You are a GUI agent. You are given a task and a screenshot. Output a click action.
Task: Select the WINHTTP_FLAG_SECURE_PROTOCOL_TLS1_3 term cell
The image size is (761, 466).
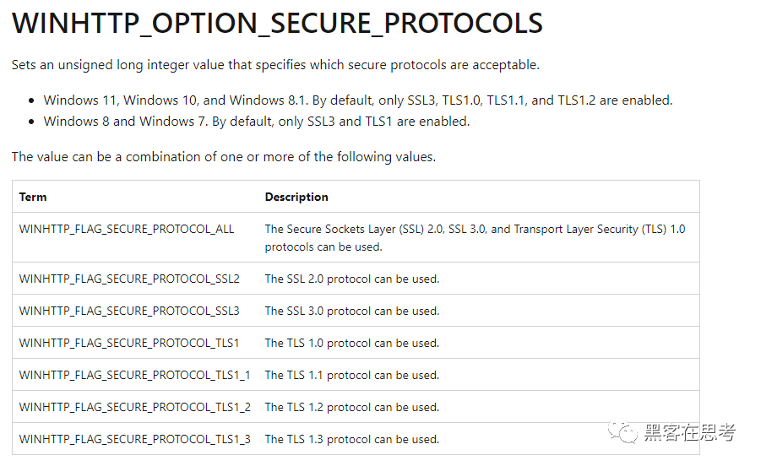pyautogui.click(x=134, y=439)
